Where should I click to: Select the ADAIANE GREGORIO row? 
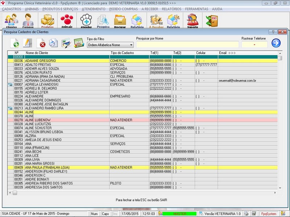[142, 61]
